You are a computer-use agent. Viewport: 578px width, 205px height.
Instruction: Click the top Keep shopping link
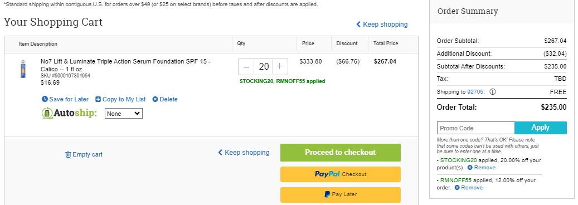[x=382, y=25]
